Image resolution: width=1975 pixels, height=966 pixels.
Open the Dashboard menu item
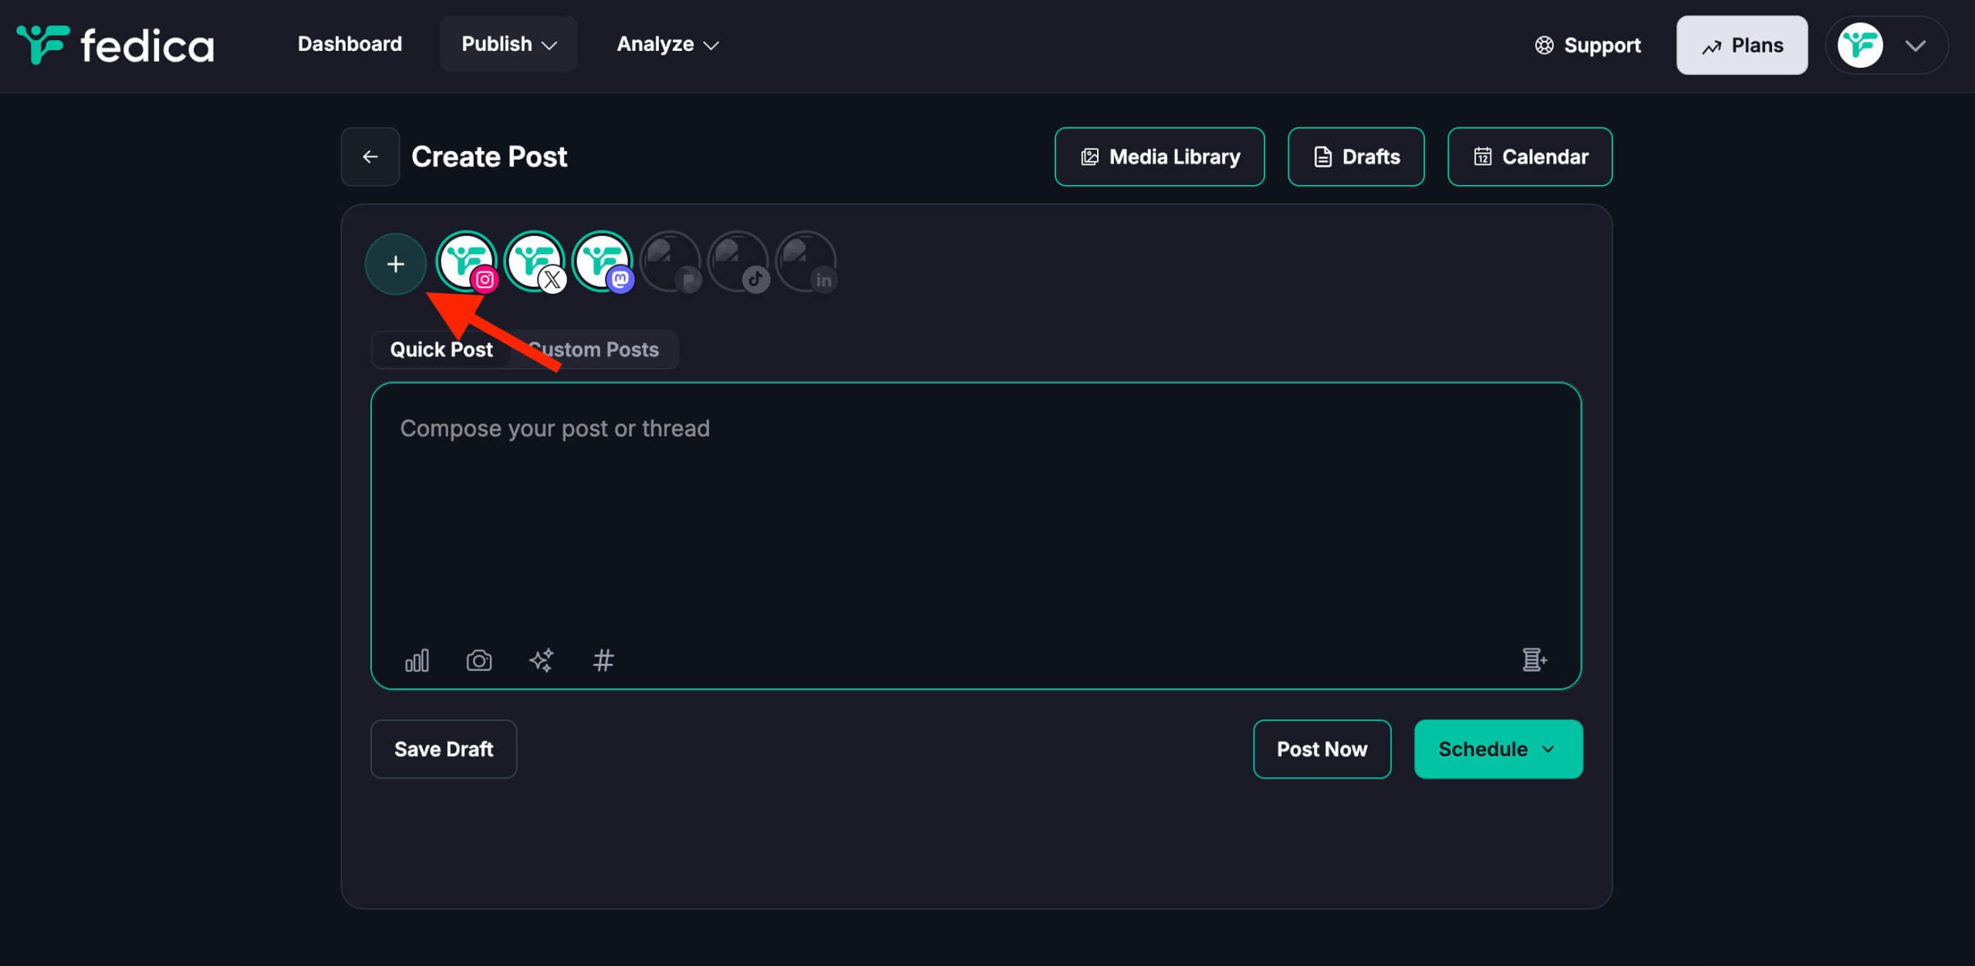349,44
